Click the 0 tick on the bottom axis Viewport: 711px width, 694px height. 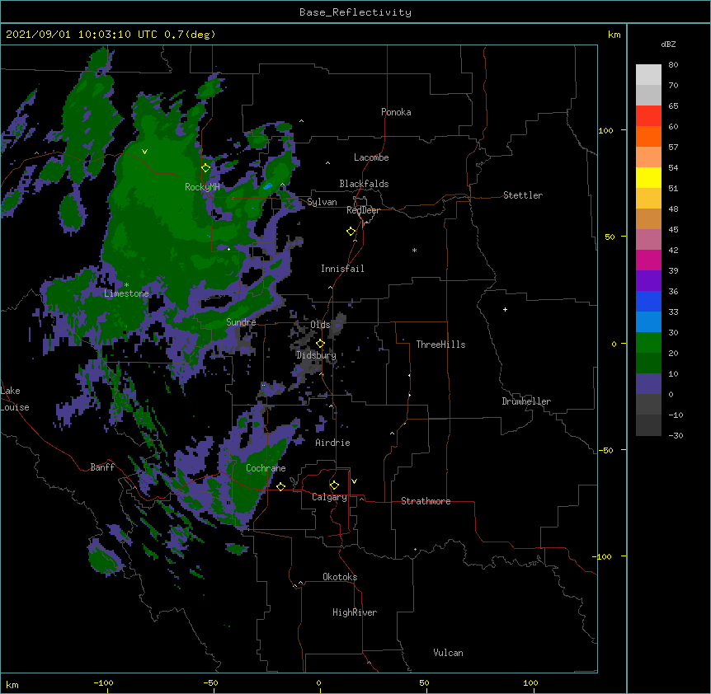pyautogui.click(x=318, y=682)
